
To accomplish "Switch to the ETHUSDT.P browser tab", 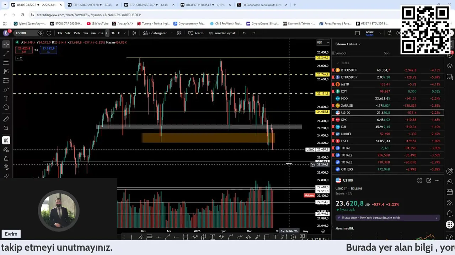I will point(92,5).
